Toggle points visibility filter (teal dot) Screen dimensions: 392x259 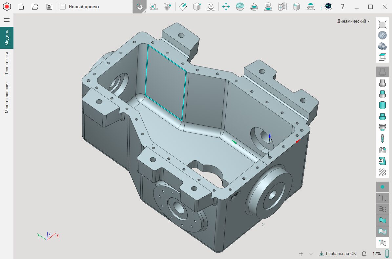(382, 187)
